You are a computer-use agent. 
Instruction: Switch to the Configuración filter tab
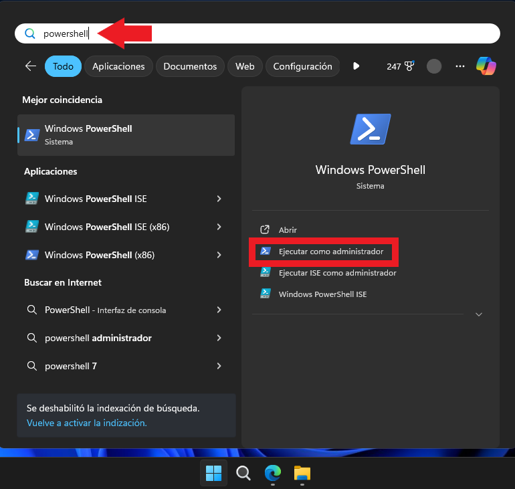tap(302, 66)
